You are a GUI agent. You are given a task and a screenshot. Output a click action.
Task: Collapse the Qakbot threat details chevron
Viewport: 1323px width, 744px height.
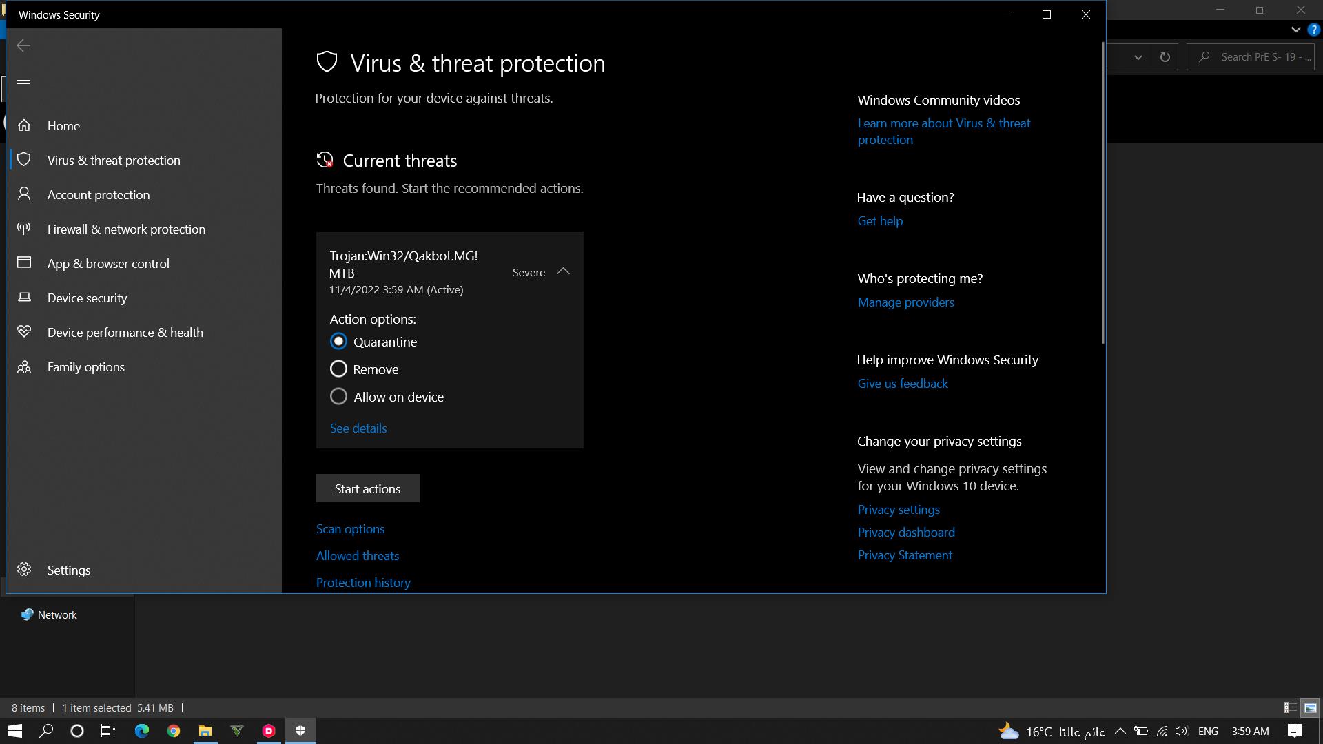click(x=563, y=272)
